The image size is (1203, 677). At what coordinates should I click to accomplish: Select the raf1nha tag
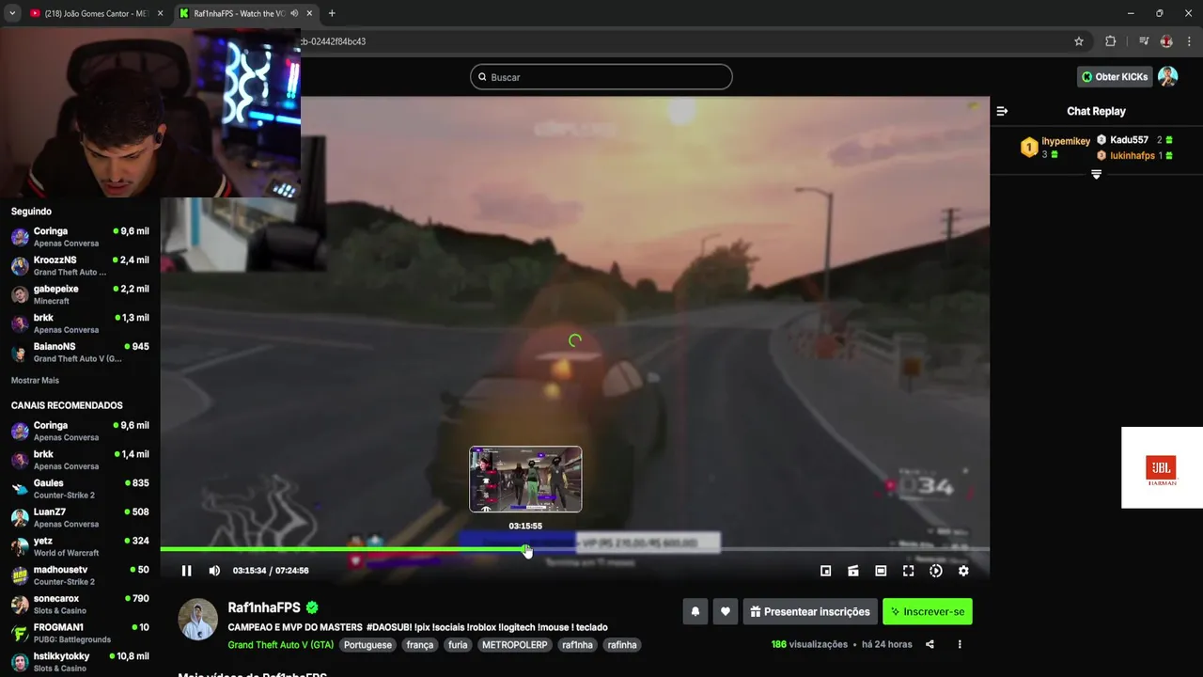tap(577, 645)
